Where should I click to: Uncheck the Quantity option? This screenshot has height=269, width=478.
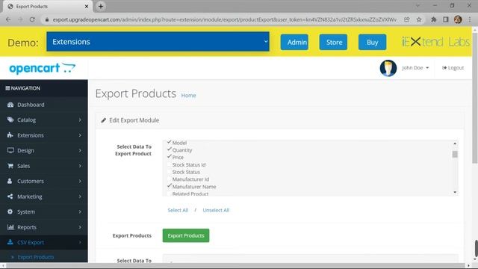click(x=170, y=149)
